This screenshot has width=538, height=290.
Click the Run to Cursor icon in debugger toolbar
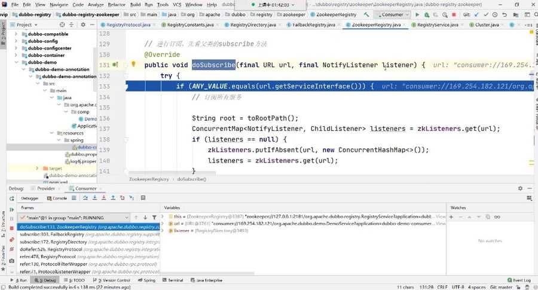point(132,198)
